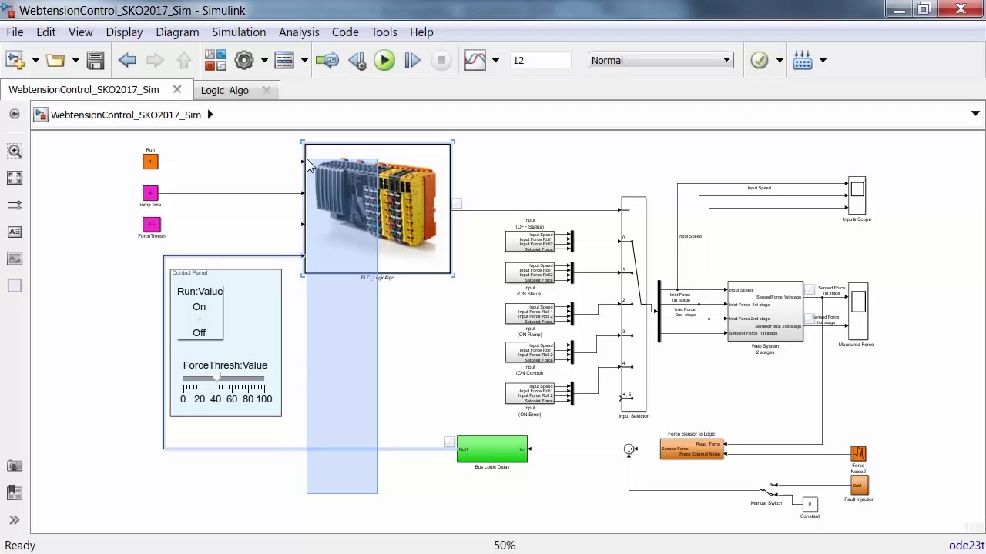Select the orange Run constant block
Screen dimensions: 986x554
tap(150, 162)
